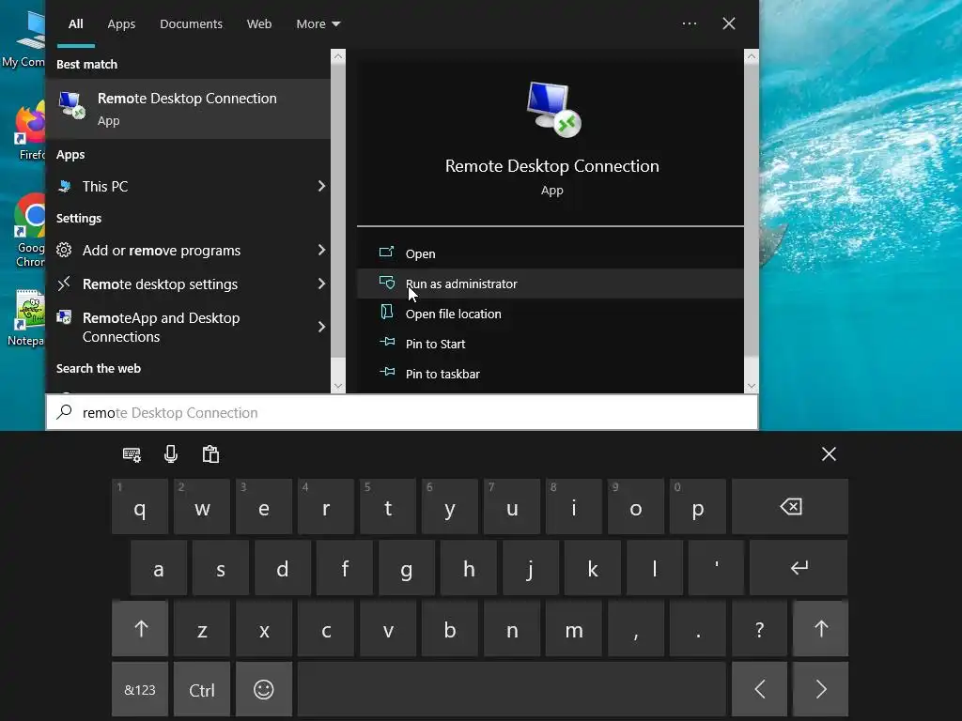Switch to the Apps search tab

tap(121, 23)
